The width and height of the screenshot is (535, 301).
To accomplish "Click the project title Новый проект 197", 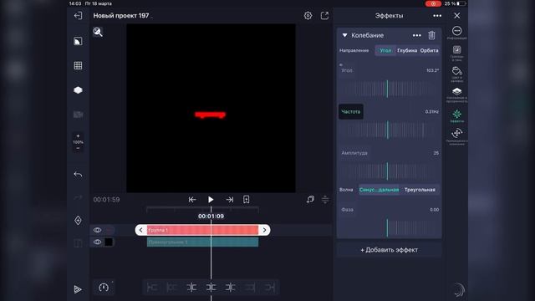I will coord(121,16).
